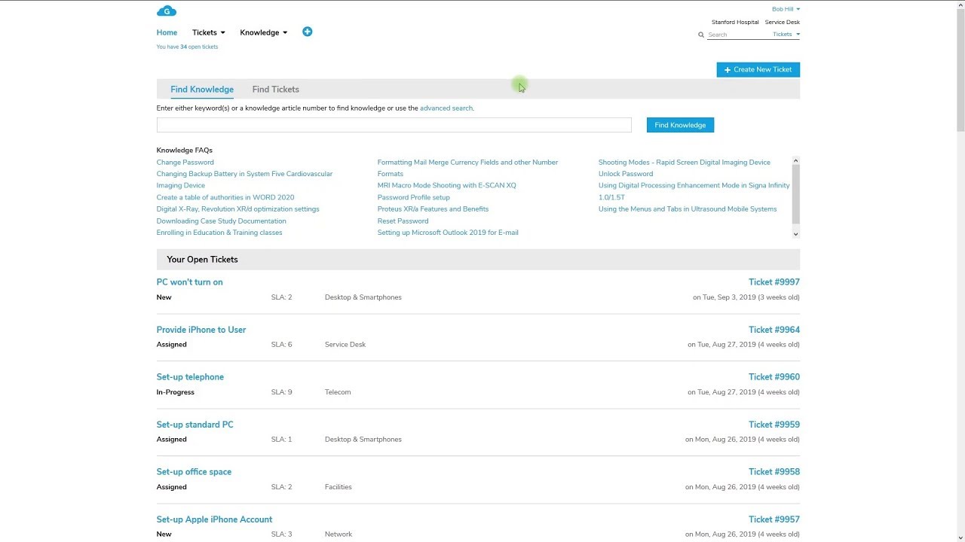Go to the Home menu item
Image resolution: width=965 pixels, height=542 pixels.
pos(167,32)
